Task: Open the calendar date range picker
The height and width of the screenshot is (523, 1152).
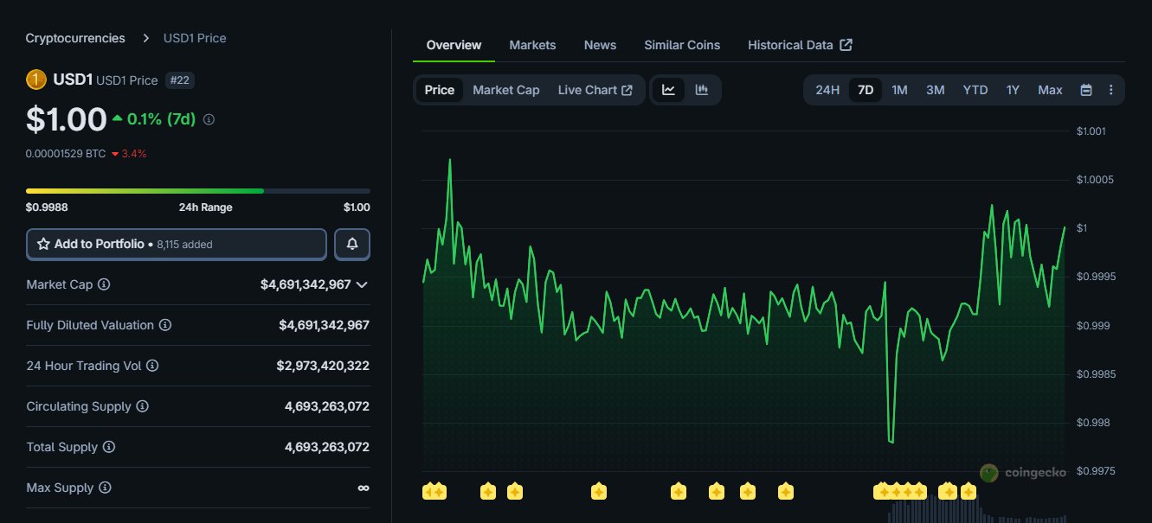Action: point(1086,90)
